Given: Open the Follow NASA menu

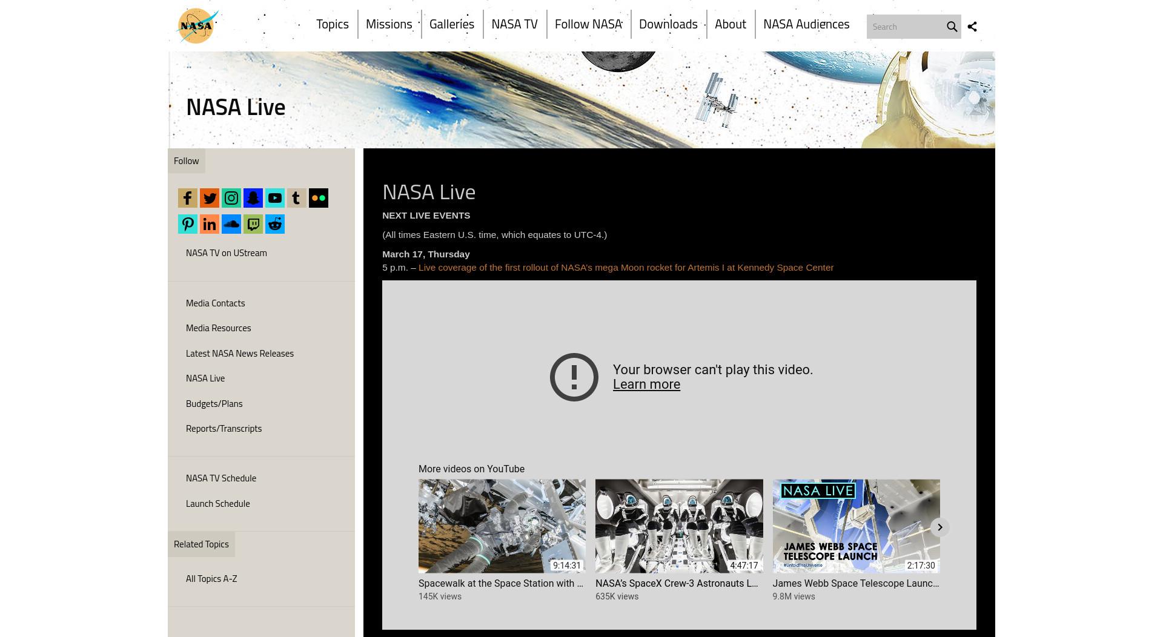Looking at the screenshot, I should pyautogui.click(x=588, y=24).
